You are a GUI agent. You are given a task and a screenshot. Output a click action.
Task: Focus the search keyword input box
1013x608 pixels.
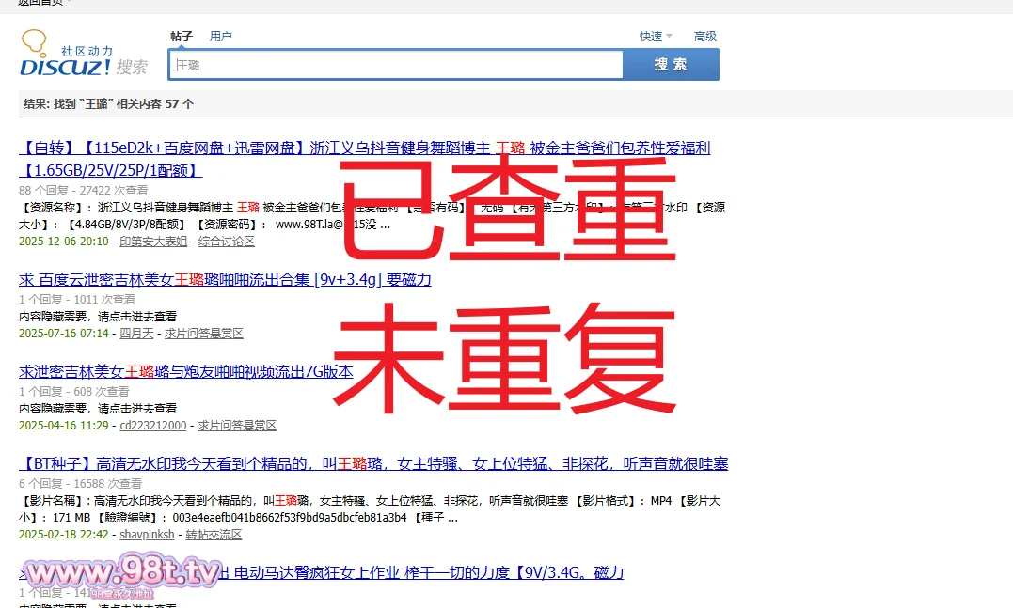coord(395,65)
